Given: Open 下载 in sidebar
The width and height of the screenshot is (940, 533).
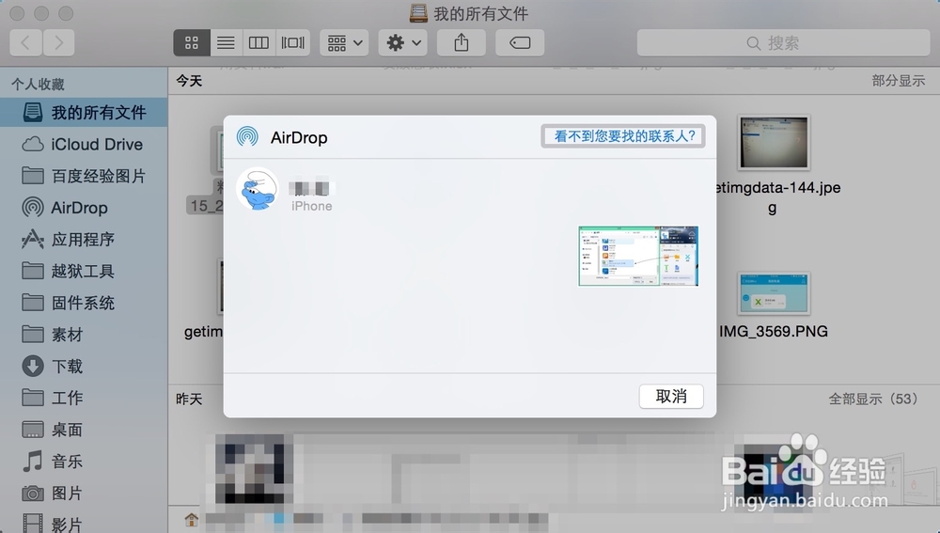Looking at the screenshot, I should point(84,367).
